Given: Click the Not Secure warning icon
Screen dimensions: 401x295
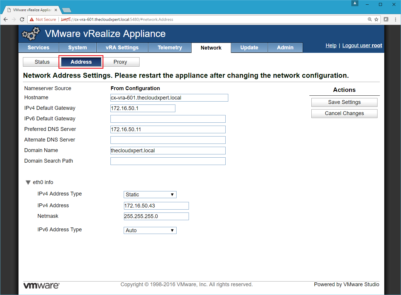Looking at the screenshot, I should [x=32, y=19].
